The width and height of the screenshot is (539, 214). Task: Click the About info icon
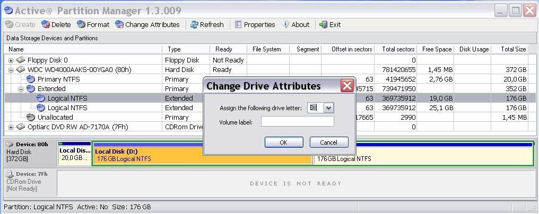(x=285, y=24)
